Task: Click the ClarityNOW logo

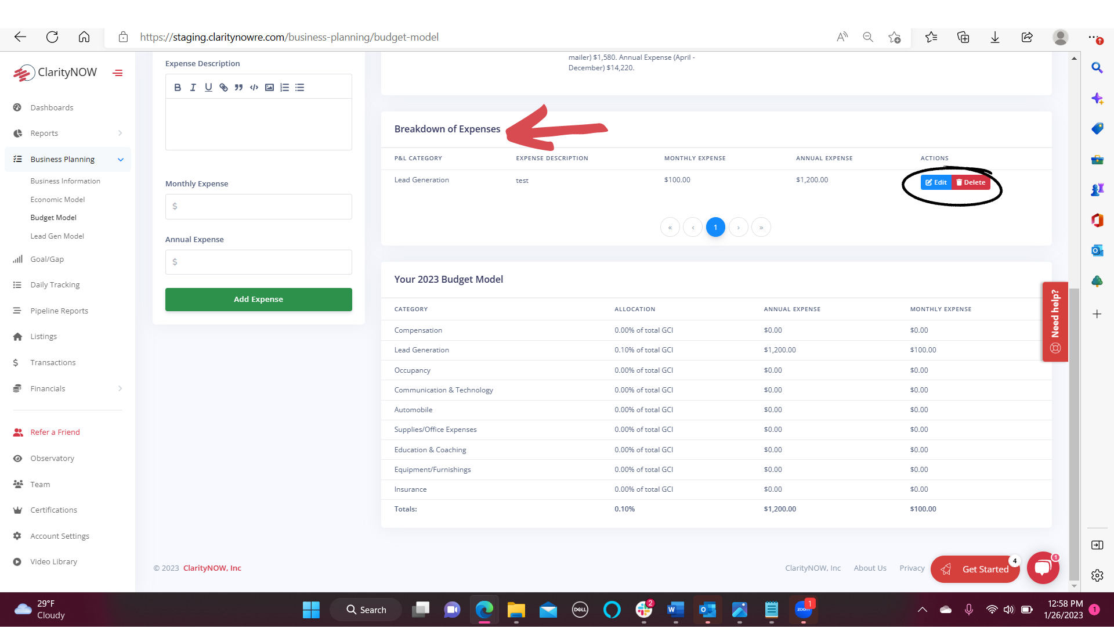Action: click(55, 73)
